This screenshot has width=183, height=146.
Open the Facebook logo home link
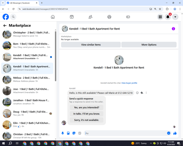pos(5,17)
